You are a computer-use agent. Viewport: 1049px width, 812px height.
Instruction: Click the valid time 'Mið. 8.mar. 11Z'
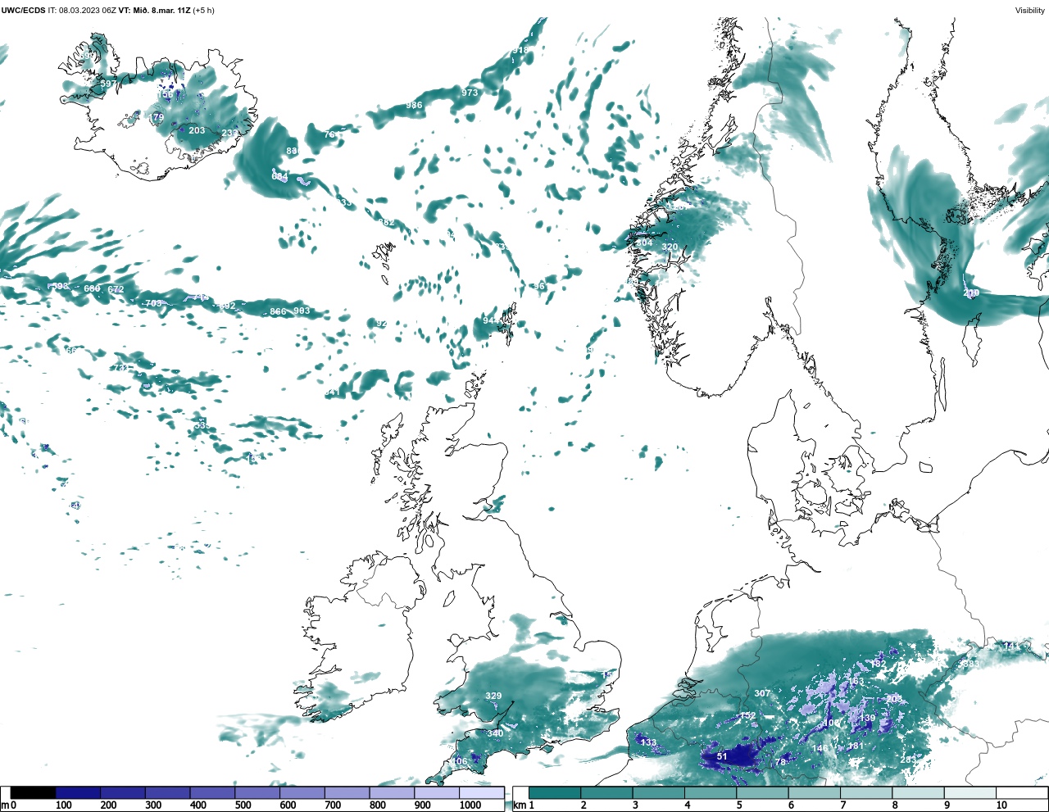[x=161, y=11]
